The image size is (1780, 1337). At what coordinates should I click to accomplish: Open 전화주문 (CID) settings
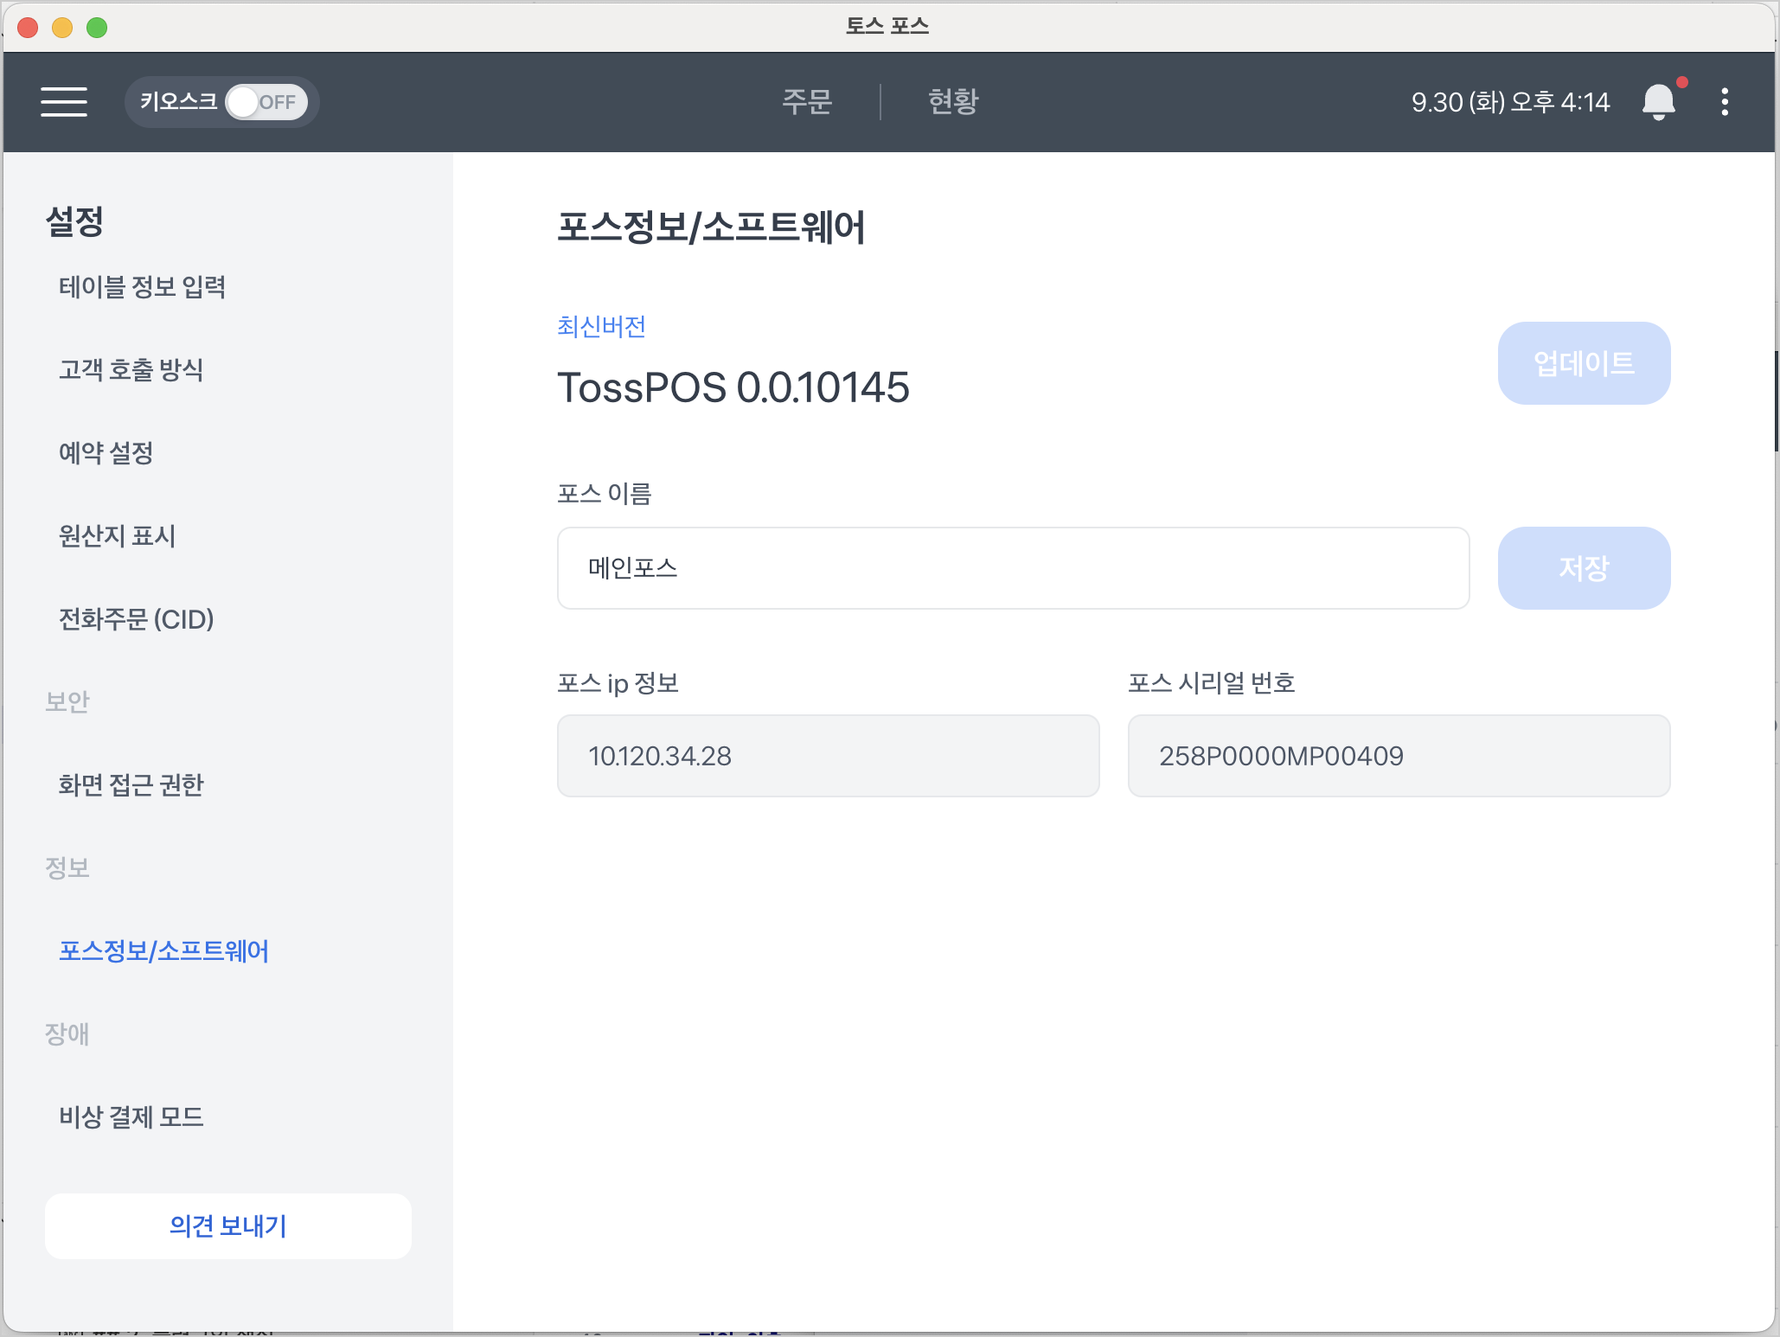point(136,619)
